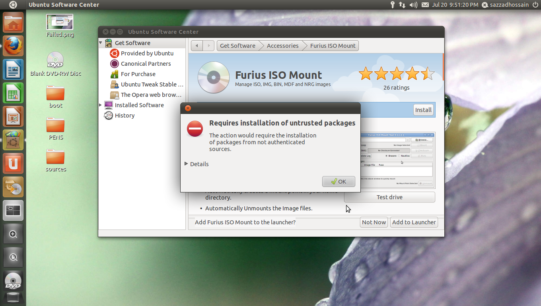Open Firefox from the launcher
The image size is (541, 306).
(13, 46)
